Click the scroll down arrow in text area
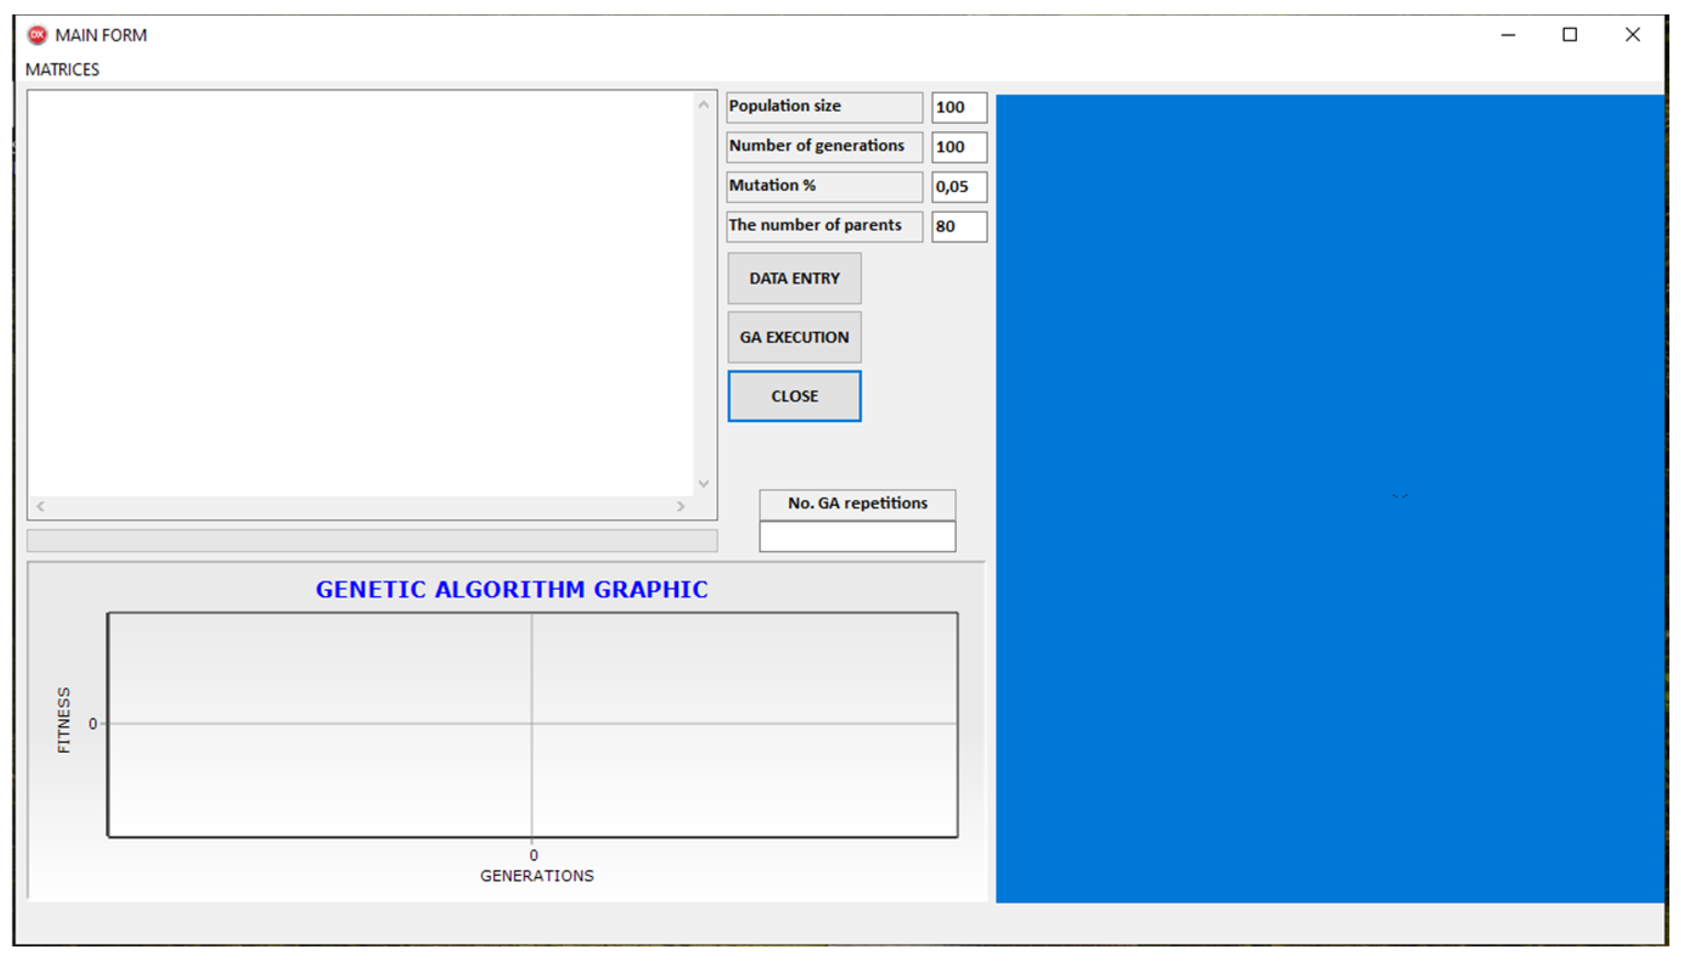 tap(703, 484)
